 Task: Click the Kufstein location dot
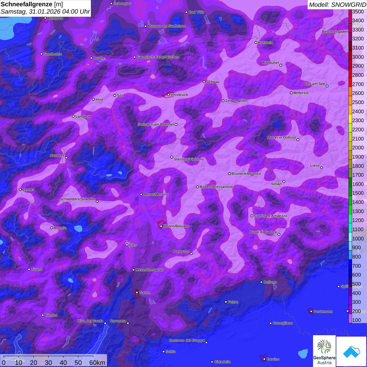[x=256, y=42]
